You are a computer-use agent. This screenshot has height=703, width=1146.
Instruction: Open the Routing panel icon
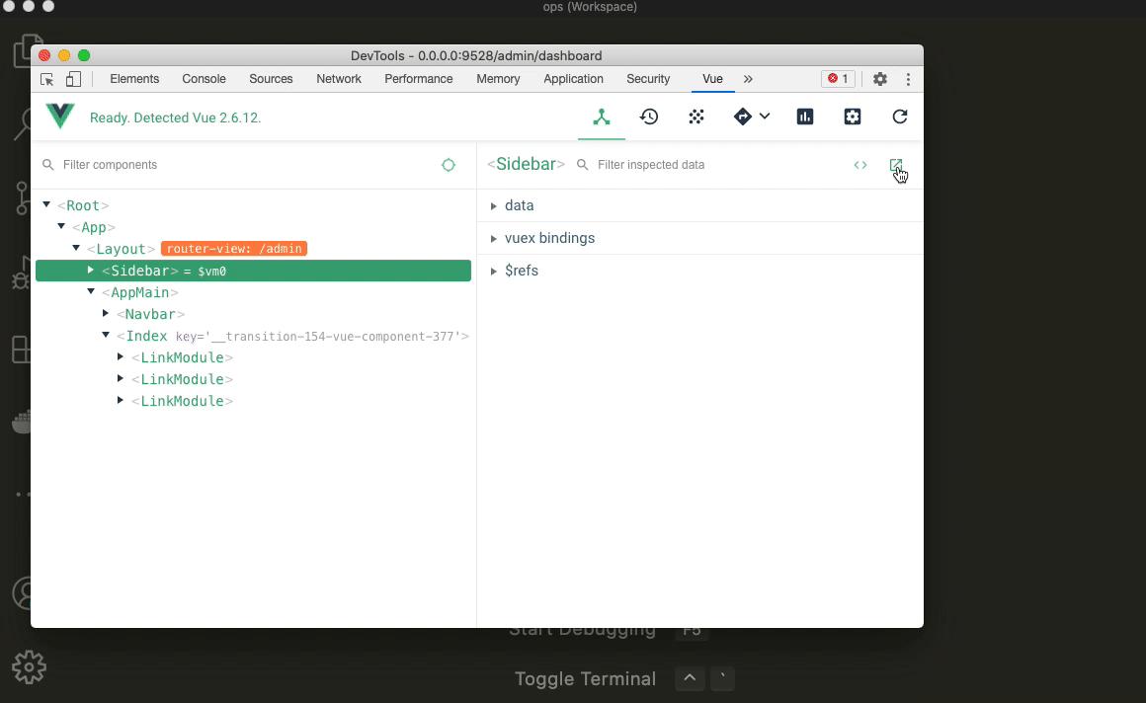click(742, 117)
